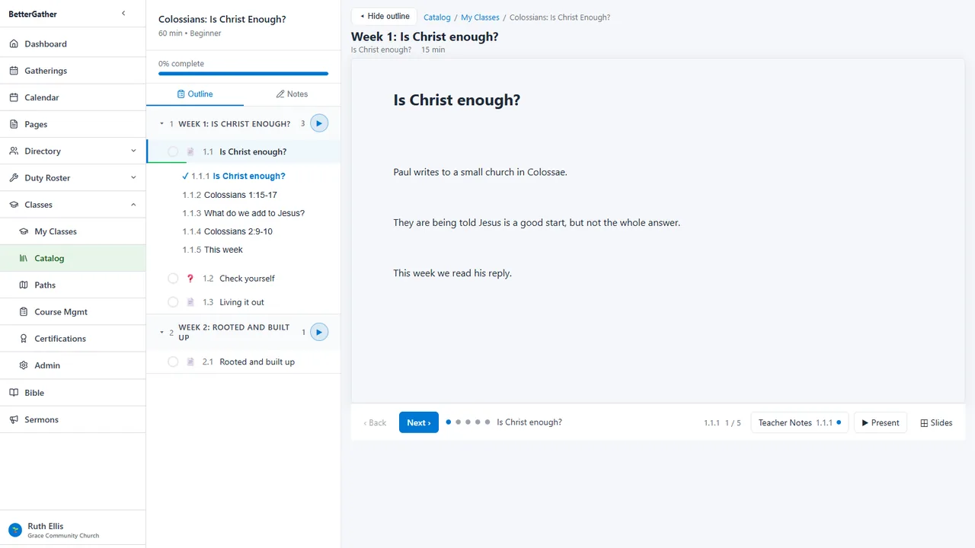Click the Certifications badge icon
975x548 pixels.
(x=24, y=339)
